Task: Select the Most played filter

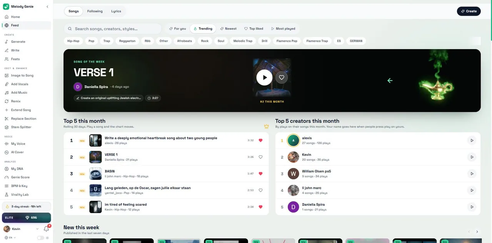Action: pyautogui.click(x=283, y=29)
